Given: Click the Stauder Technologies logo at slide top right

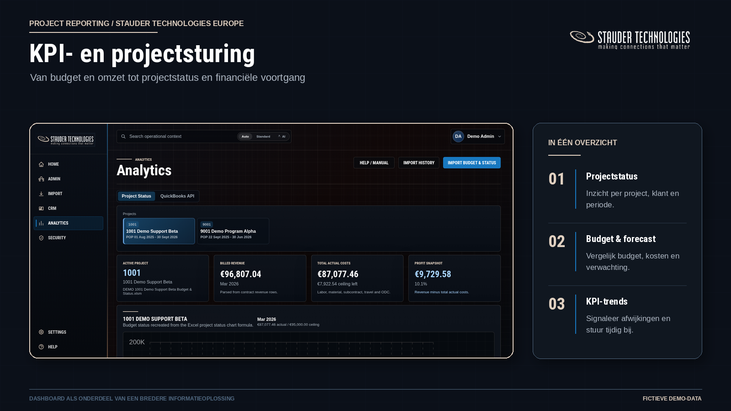Looking at the screenshot, I should point(630,40).
